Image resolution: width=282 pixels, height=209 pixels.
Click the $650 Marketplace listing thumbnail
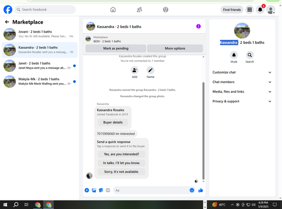tap(88, 39)
